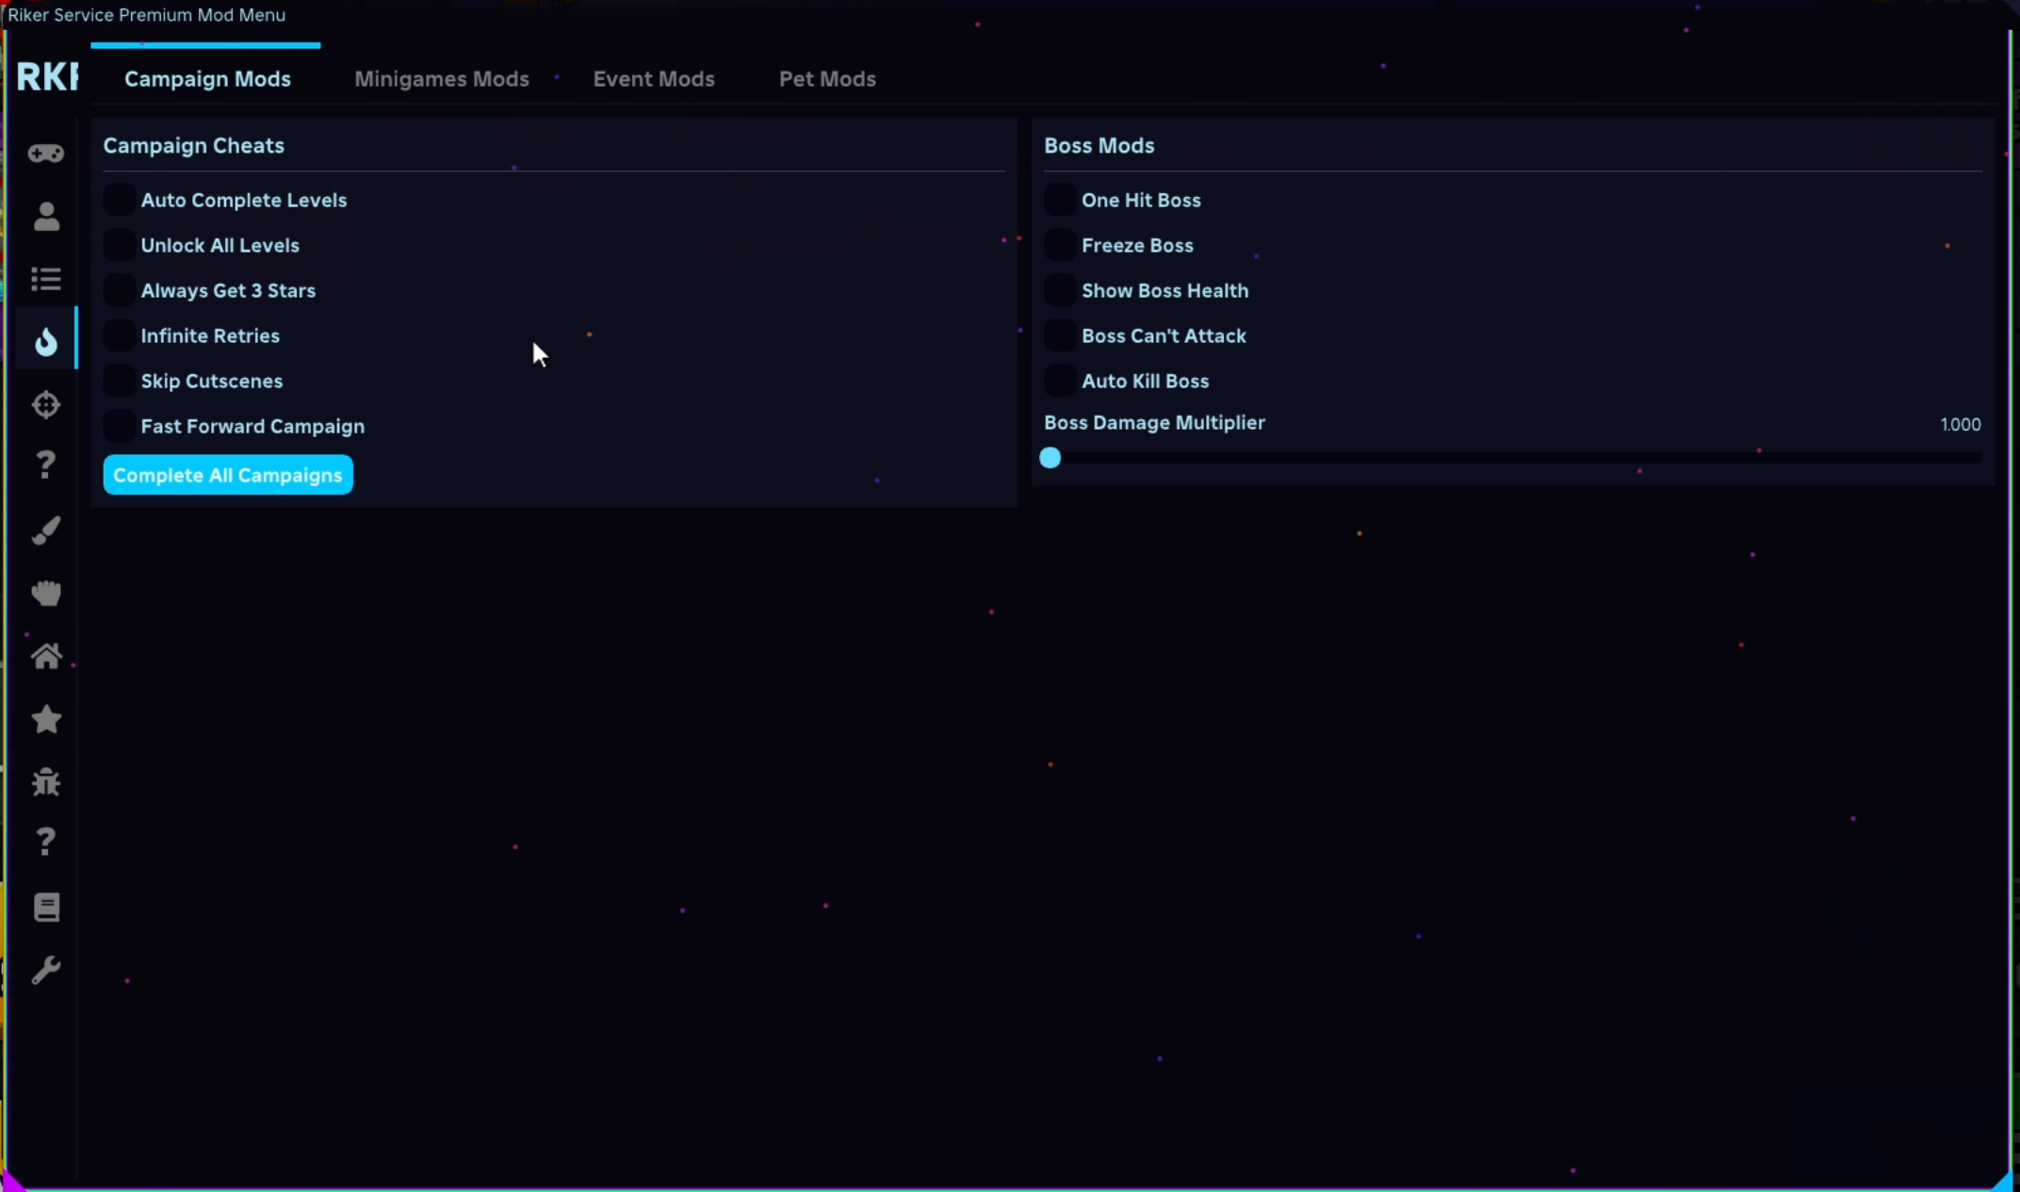This screenshot has width=2020, height=1192.
Task: Select the crosshair aim icon in sidebar
Action: click(45, 404)
